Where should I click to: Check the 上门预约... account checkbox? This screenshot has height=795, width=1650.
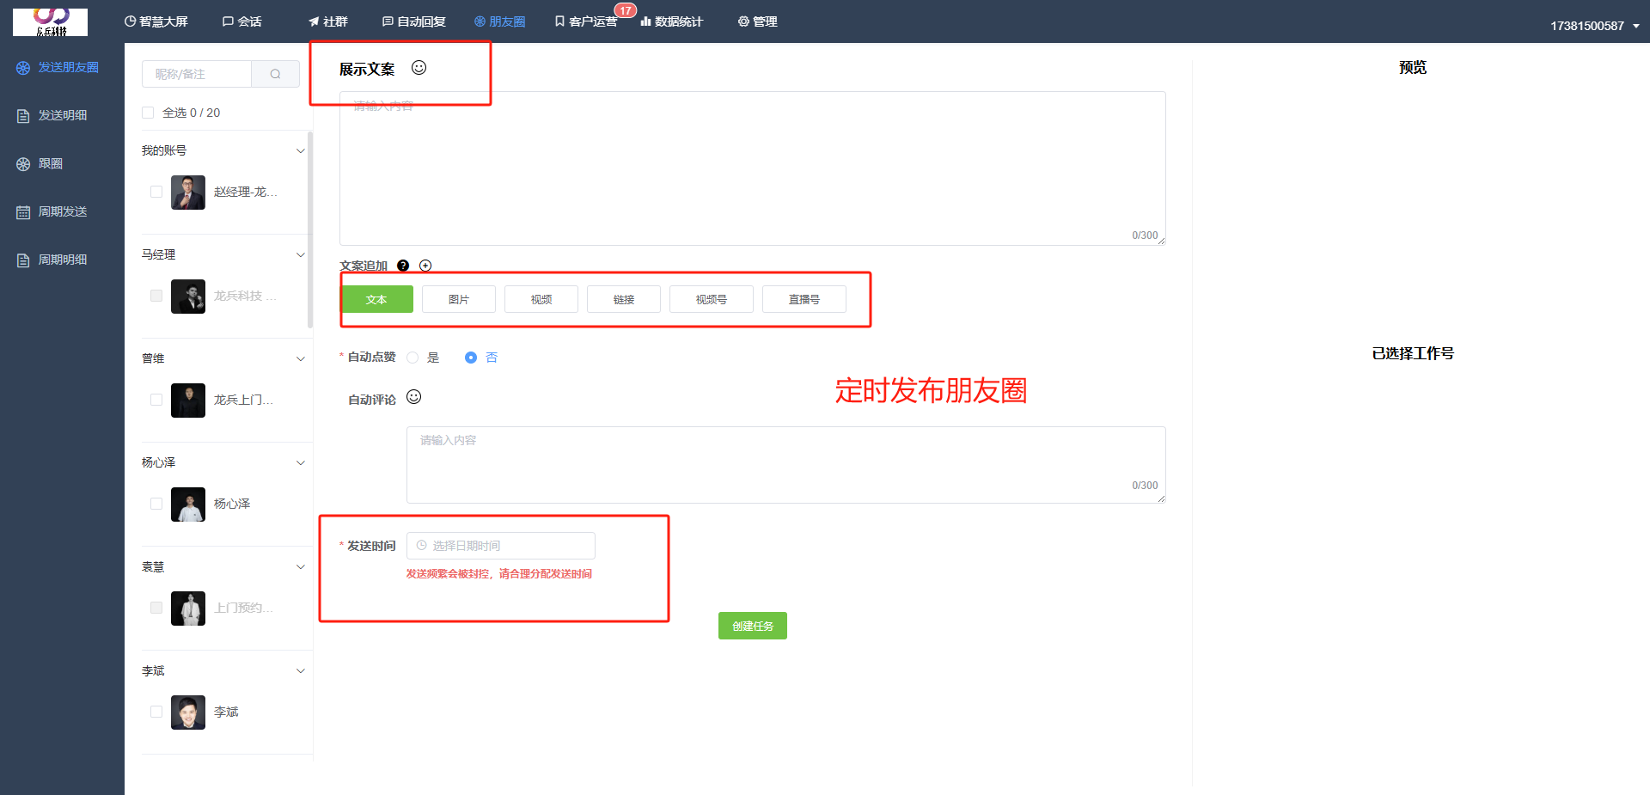pyautogui.click(x=156, y=608)
